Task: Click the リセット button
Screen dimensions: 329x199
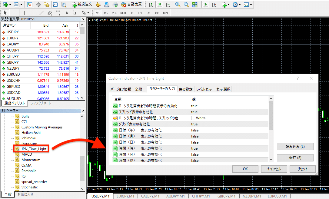Action: [302, 169]
